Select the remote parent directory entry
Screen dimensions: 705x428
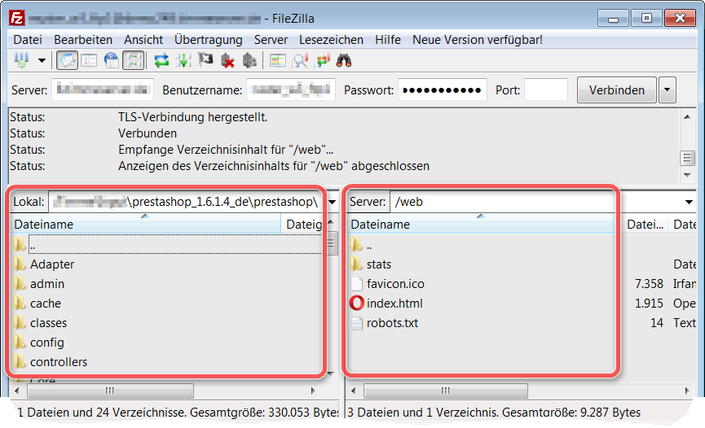coord(369,245)
